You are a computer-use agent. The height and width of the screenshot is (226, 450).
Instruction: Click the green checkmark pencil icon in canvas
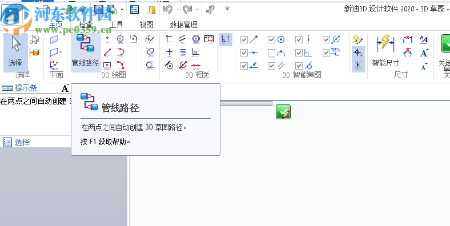(x=283, y=112)
